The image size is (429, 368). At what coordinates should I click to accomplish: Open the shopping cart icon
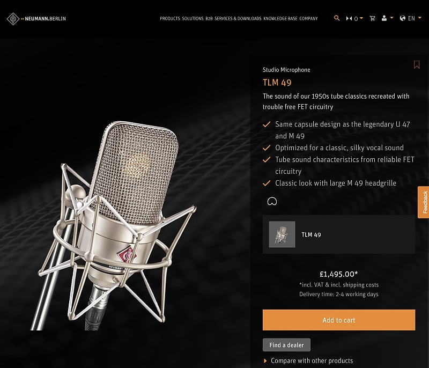coord(373,18)
